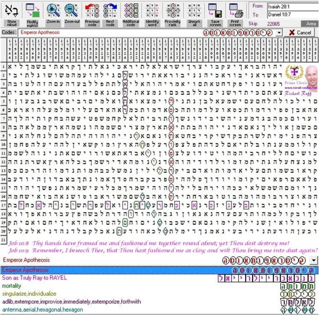
Task: Go to the Previous code
Action: tap(92, 10)
